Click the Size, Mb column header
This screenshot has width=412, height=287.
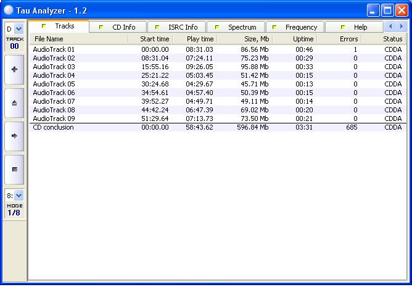click(x=244, y=39)
